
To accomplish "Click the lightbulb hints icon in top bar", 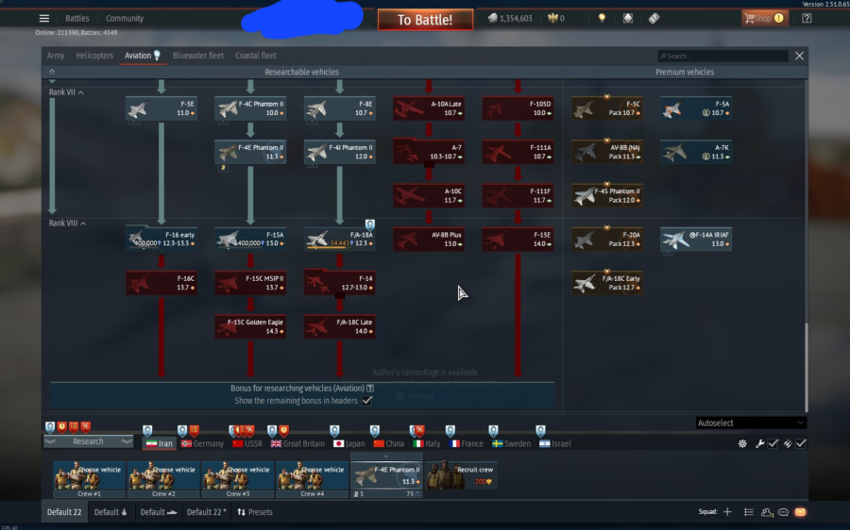I will (x=601, y=18).
